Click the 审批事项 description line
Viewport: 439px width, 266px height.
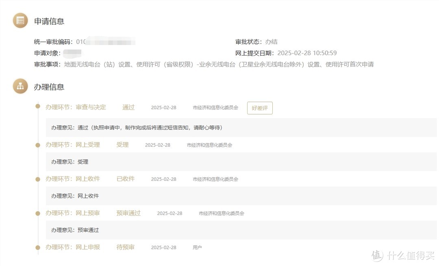219,64
